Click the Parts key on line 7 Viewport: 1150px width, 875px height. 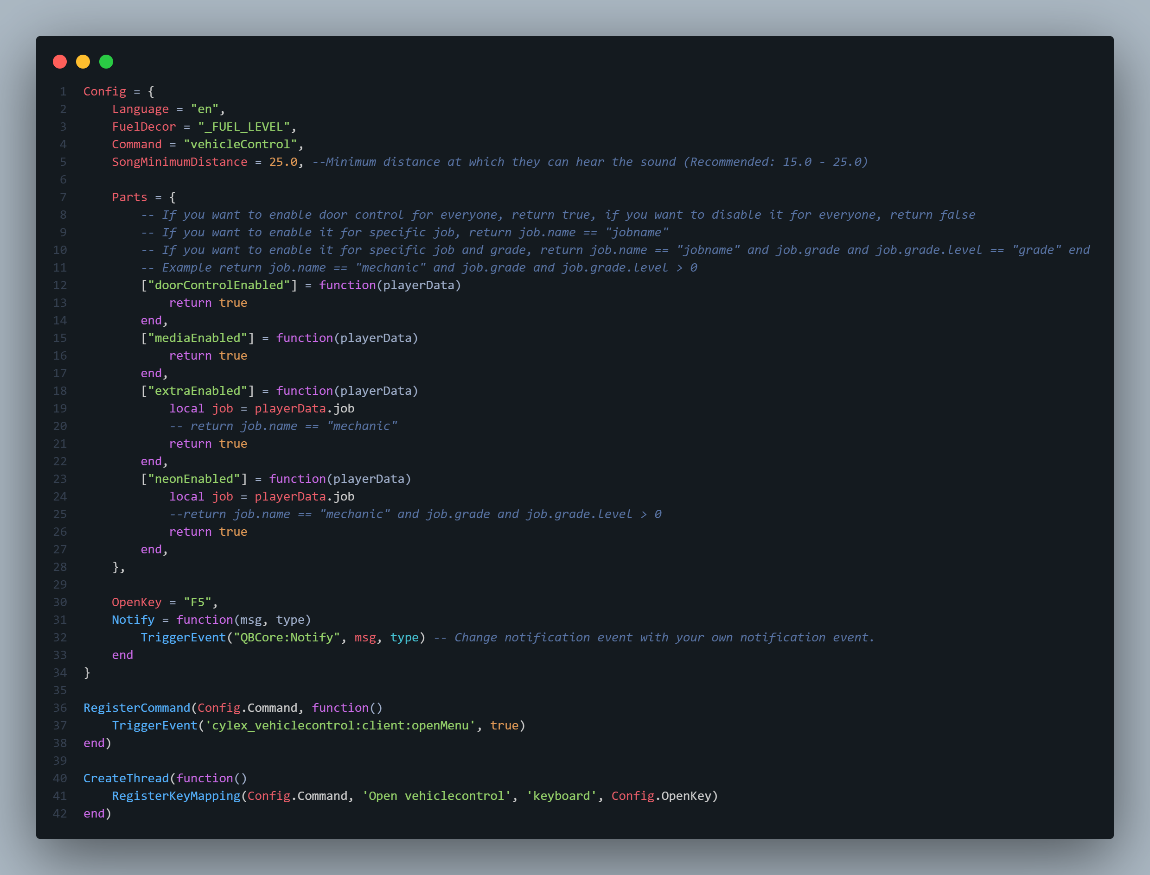point(130,197)
